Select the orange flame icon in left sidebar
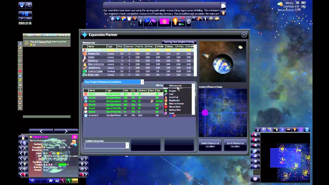The image size is (329, 185). pos(20,99)
